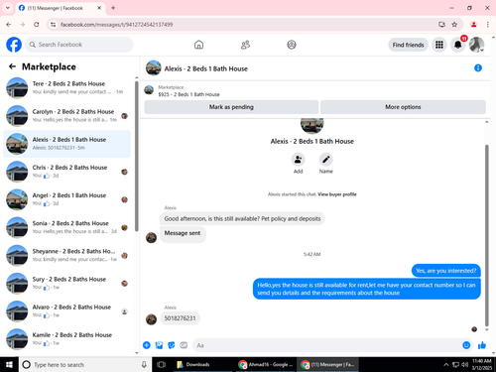Screen dimensions: 496x372
Task: Open Kamile - 2 Beds 2 Baths House chat
Action: pos(67,339)
